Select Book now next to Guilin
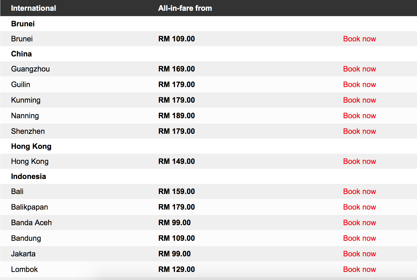This screenshot has height=280, width=417. [360, 84]
